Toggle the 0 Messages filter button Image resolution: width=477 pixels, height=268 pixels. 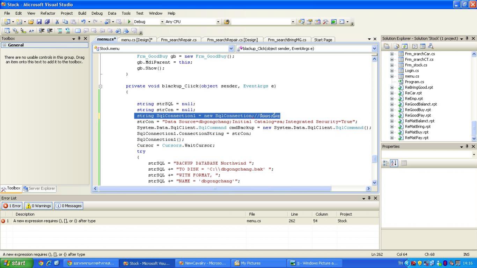(x=68, y=206)
